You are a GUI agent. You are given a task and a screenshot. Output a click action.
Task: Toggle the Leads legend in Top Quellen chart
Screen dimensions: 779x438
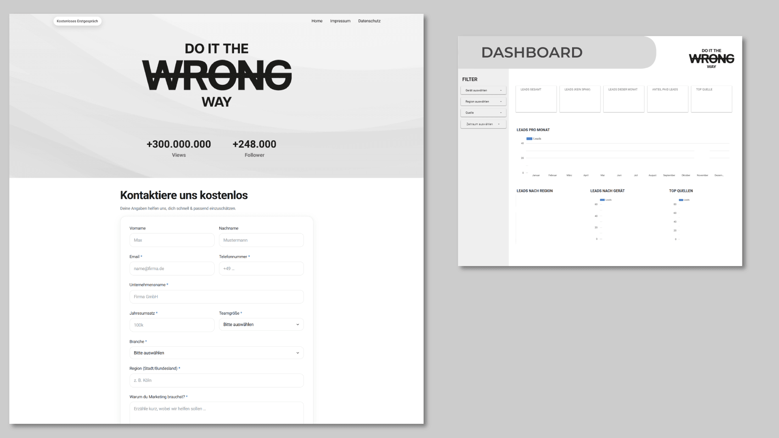point(684,200)
